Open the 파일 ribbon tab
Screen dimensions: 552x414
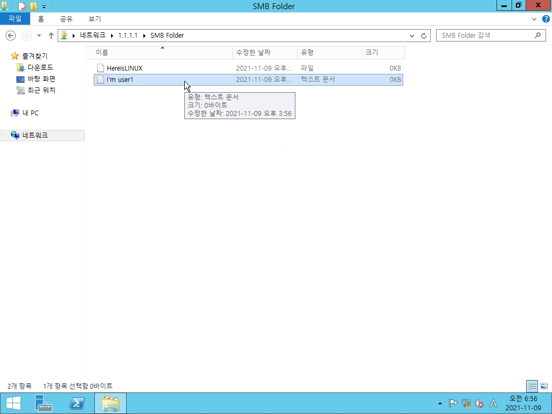coord(15,19)
